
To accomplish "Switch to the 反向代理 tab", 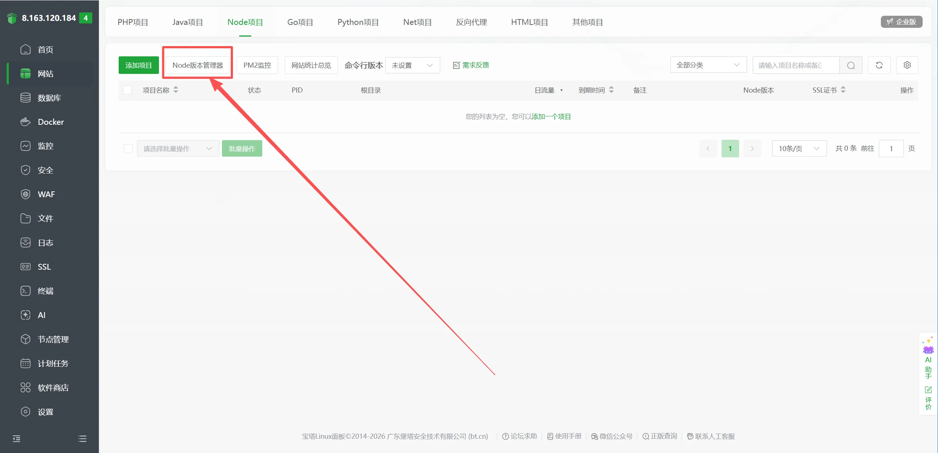I will click(471, 22).
